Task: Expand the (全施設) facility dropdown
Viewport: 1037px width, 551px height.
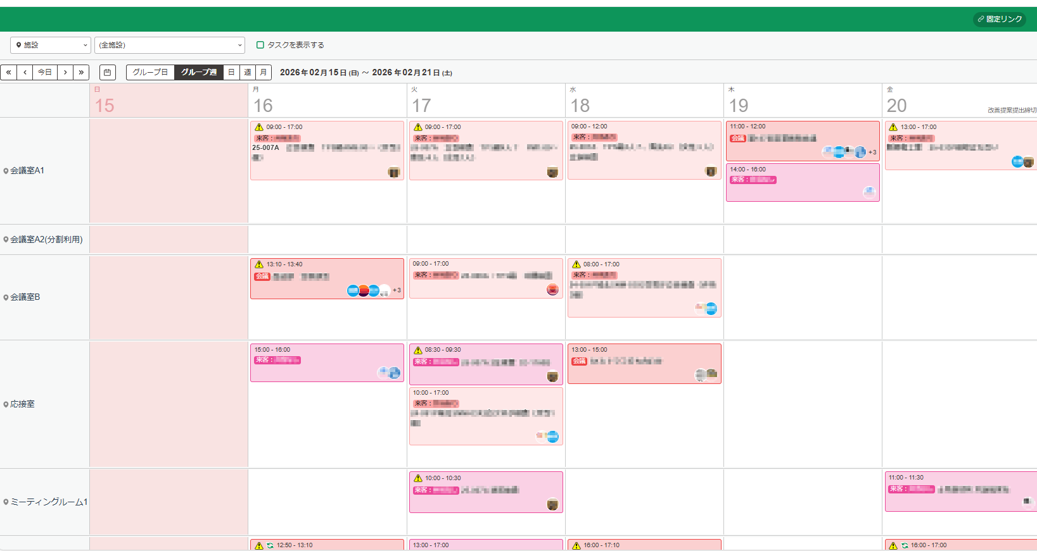Action: [169, 45]
